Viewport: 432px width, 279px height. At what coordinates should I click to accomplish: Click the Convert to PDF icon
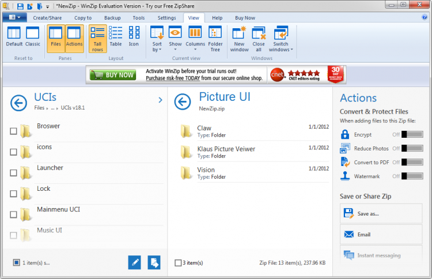[345, 162]
